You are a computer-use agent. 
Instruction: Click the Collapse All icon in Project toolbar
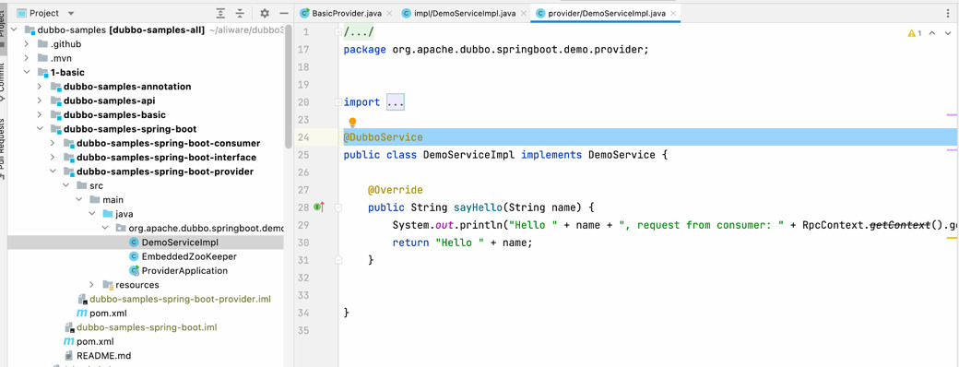(x=240, y=13)
